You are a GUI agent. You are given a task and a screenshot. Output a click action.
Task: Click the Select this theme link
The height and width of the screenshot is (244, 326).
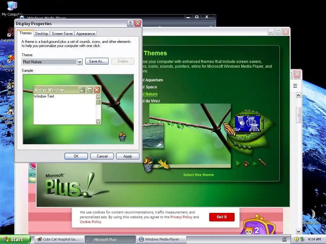pyautogui.click(x=199, y=175)
